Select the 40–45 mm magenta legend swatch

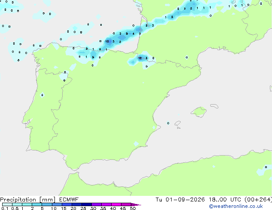point(116,204)
